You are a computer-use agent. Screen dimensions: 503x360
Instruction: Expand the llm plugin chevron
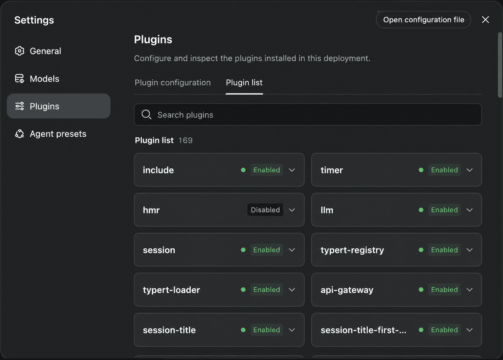tap(470, 210)
